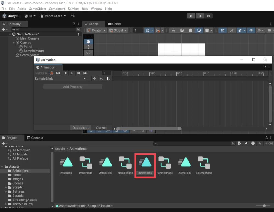Enable animation recording mode button

(52, 73)
